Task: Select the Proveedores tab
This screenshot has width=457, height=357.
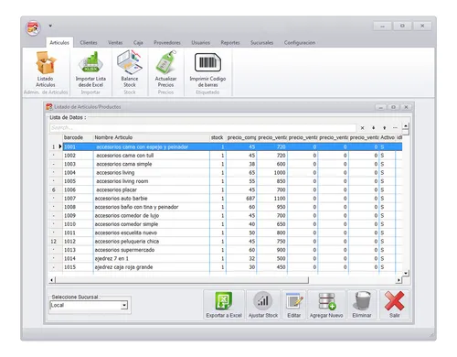Action: (x=167, y=43)
